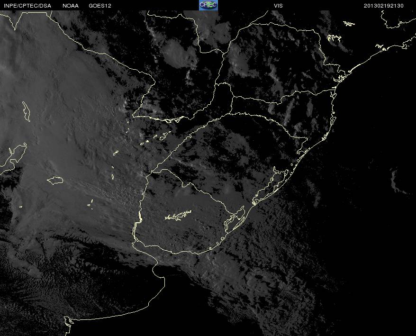416x336 pixels.
Task: Select the GOES12 satellite label
Action: point(100,6)
